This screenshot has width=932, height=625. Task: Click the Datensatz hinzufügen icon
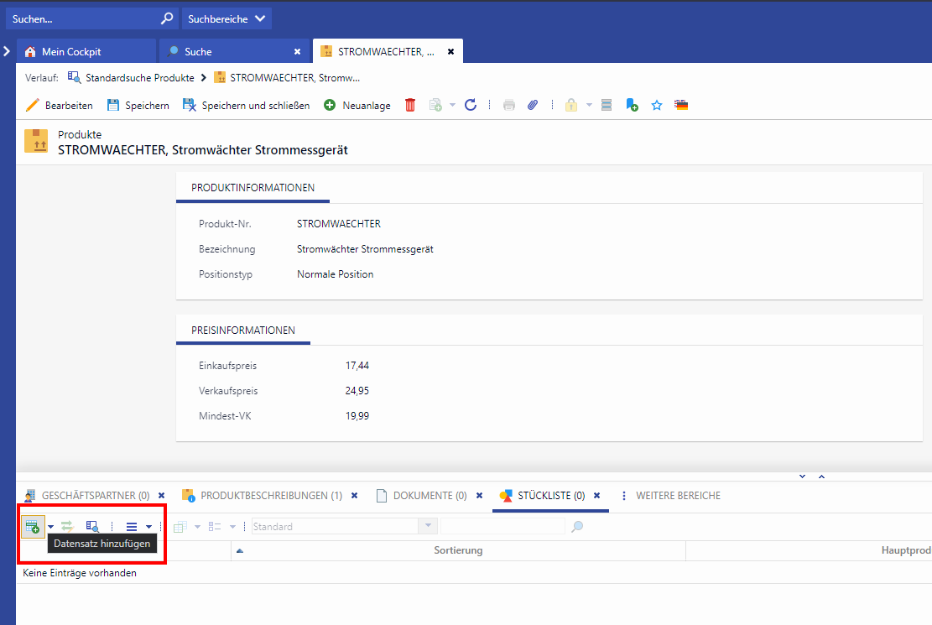(33, 526)
